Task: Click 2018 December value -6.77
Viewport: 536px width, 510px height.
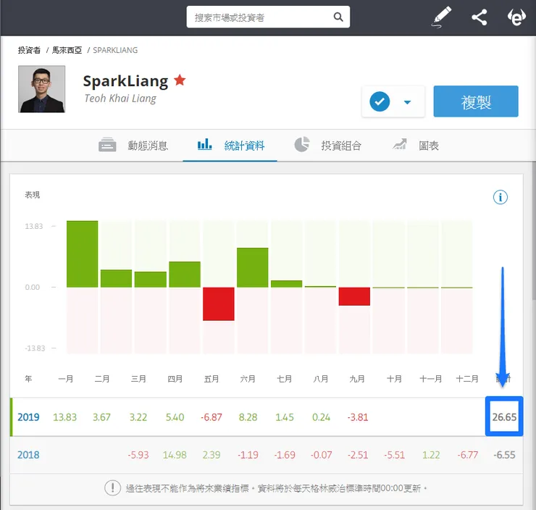Action: (468, 455)
